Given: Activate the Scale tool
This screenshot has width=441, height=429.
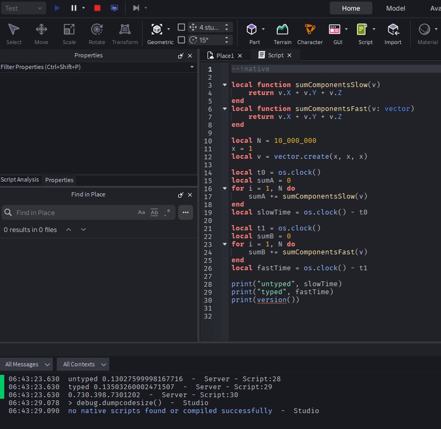Looking at the screenshot, I should 69,34.
